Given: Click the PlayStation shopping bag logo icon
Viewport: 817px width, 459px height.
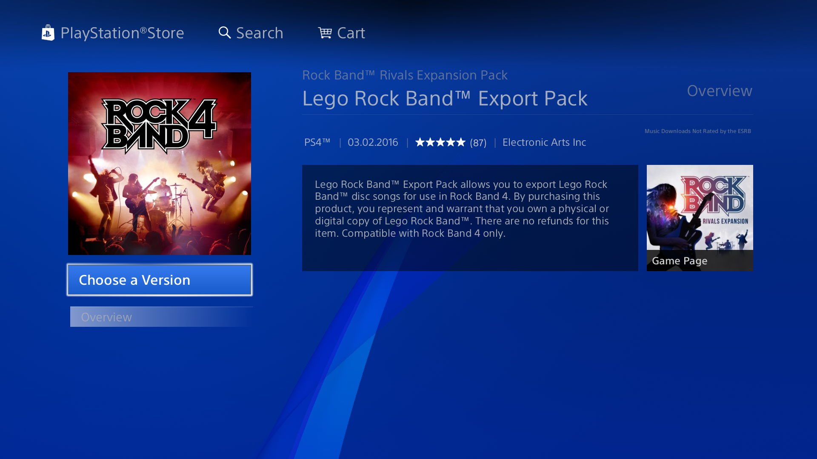Looking at the screenshot, I should [x=48, y=33].
